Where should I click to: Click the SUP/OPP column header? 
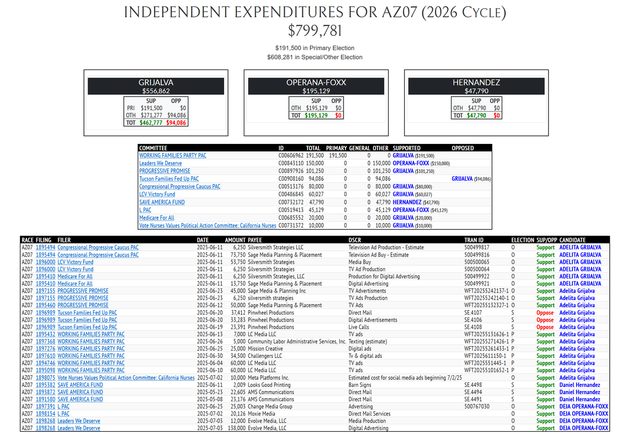(547, 240)
